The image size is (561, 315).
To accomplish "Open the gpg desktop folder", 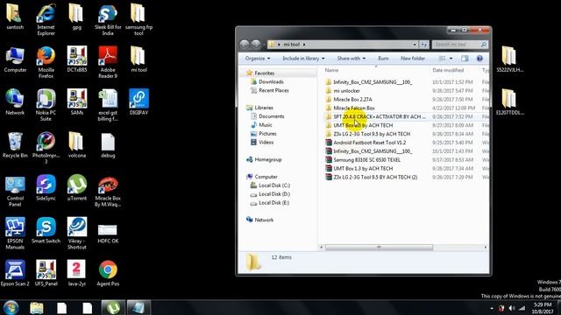I will [x=76, y=17].
